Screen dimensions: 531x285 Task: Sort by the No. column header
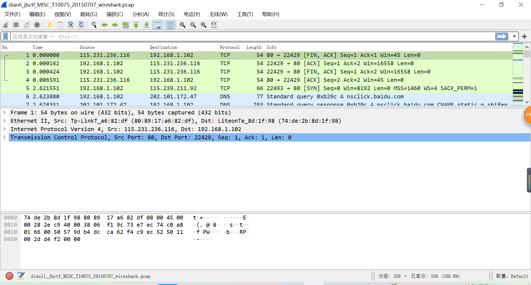15,47
